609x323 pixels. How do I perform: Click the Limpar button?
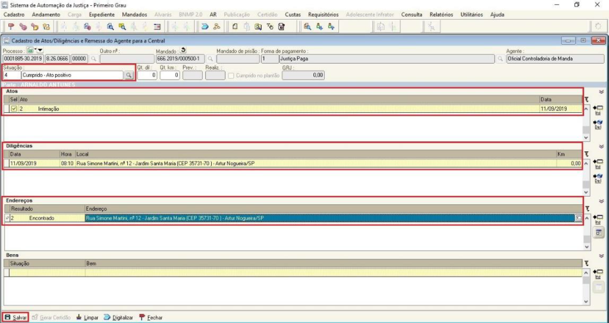click(x=87, y=317)
